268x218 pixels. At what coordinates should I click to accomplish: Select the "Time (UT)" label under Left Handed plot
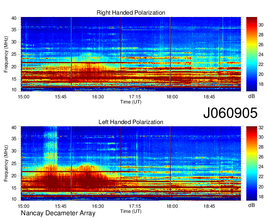131,211
